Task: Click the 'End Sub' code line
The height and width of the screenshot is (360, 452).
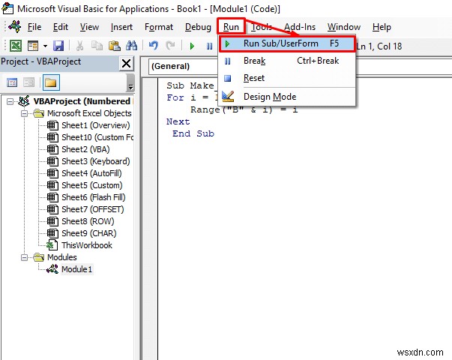Action: 193,133
